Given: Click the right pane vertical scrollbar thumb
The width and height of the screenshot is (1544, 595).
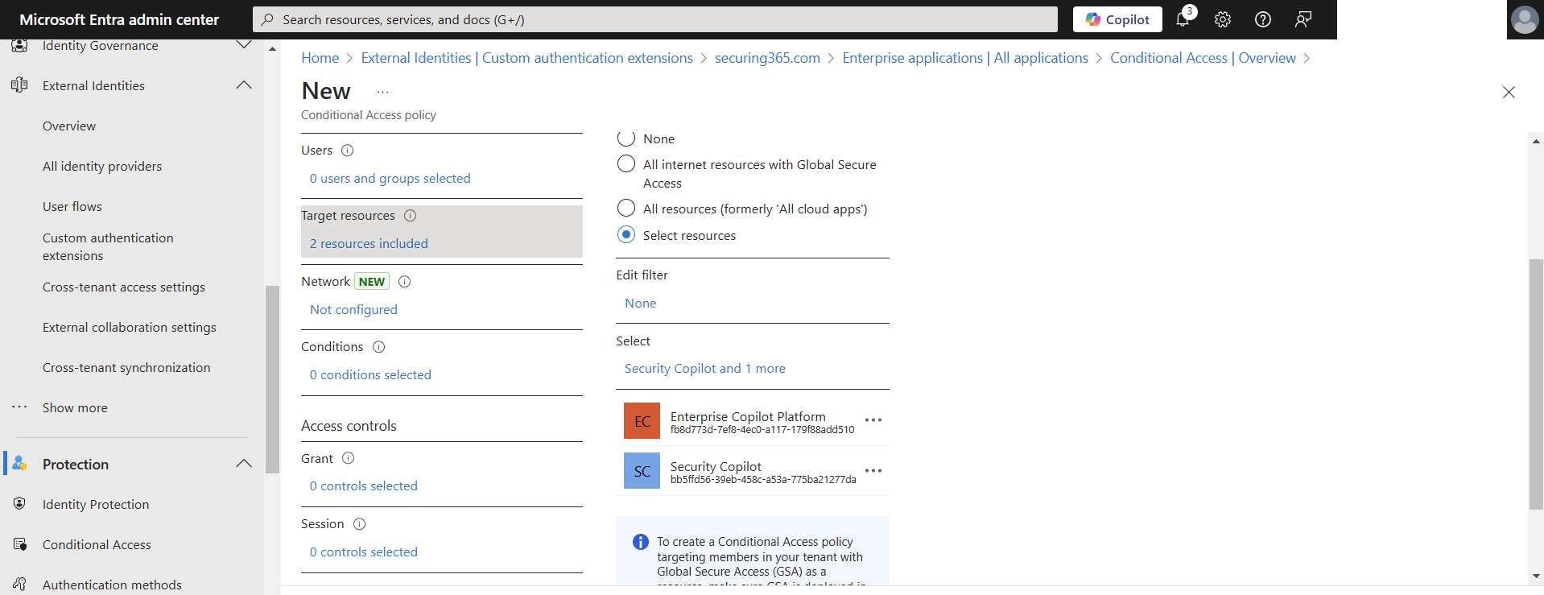Looking at the screenshot, I should [x=1536, y=384].
